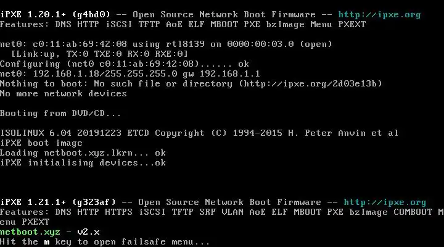Click the 'Hit the m key' failsafe prompt
This screenshot has height=247, width=444.
pyautogui.click(x=105, y=241)
